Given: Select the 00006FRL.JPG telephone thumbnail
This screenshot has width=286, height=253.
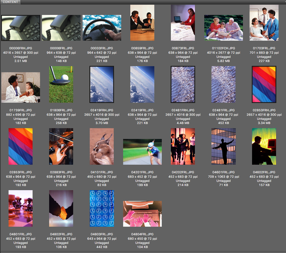Looking at the screenshot, I should click(x=61, y=28).
